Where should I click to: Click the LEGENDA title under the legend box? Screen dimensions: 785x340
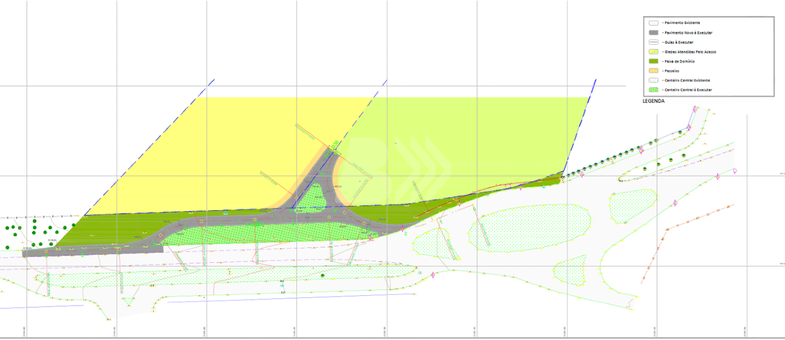(654, 101)
